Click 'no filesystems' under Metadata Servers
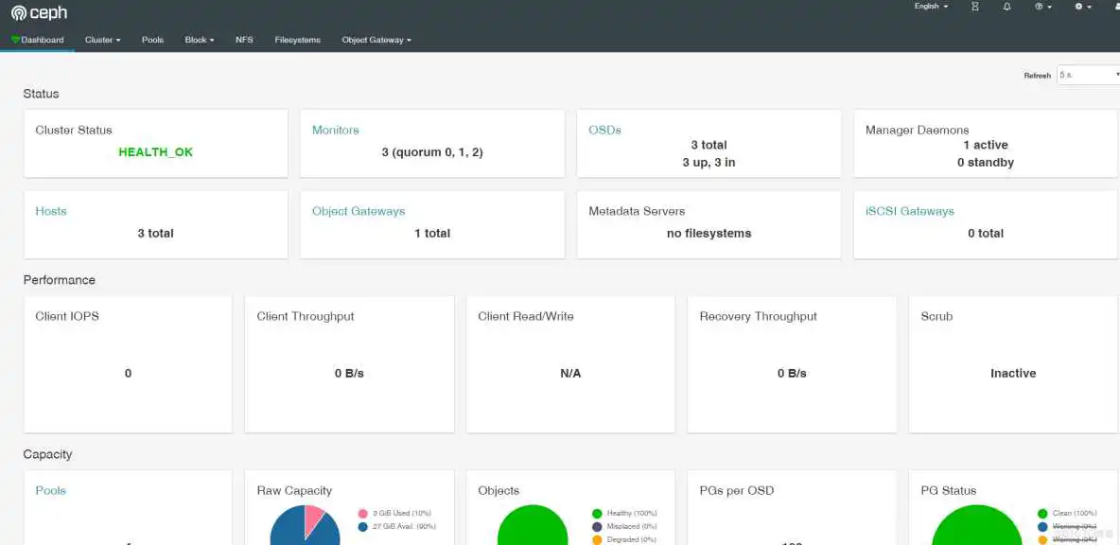This screenshot has height=545, width=1120. 709,234
